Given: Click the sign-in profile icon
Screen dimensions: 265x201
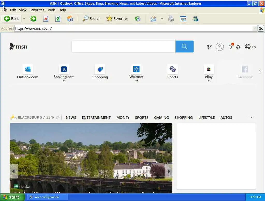Looking at the screenshot, I should coord(220,47).
